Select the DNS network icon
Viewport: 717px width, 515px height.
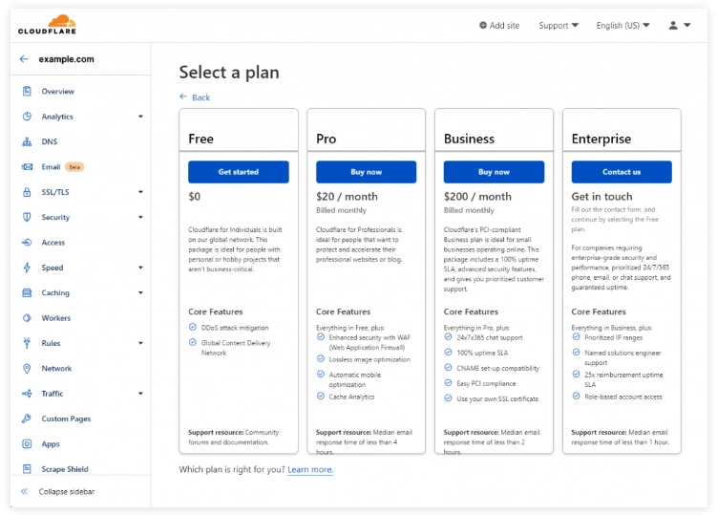[27, 141]
